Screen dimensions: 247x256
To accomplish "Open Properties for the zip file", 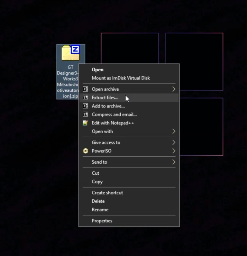I will pyautogui.click(x=102, y=221).
